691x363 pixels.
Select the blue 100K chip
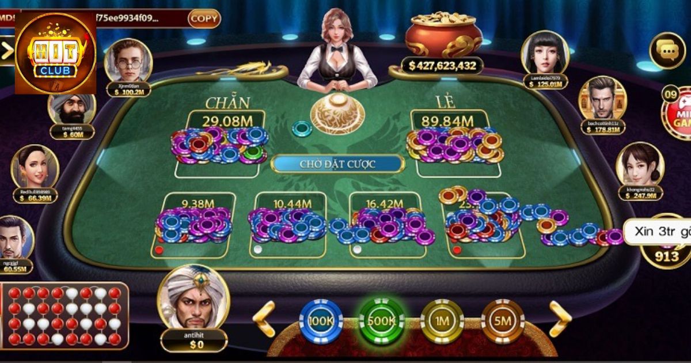click(321, 322)
